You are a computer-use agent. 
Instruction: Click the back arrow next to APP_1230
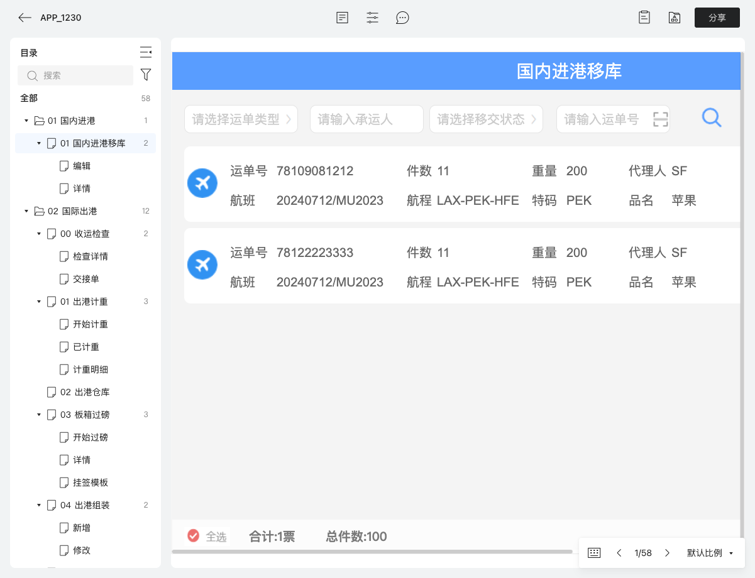pyautogui.click(x=25, y=18)
